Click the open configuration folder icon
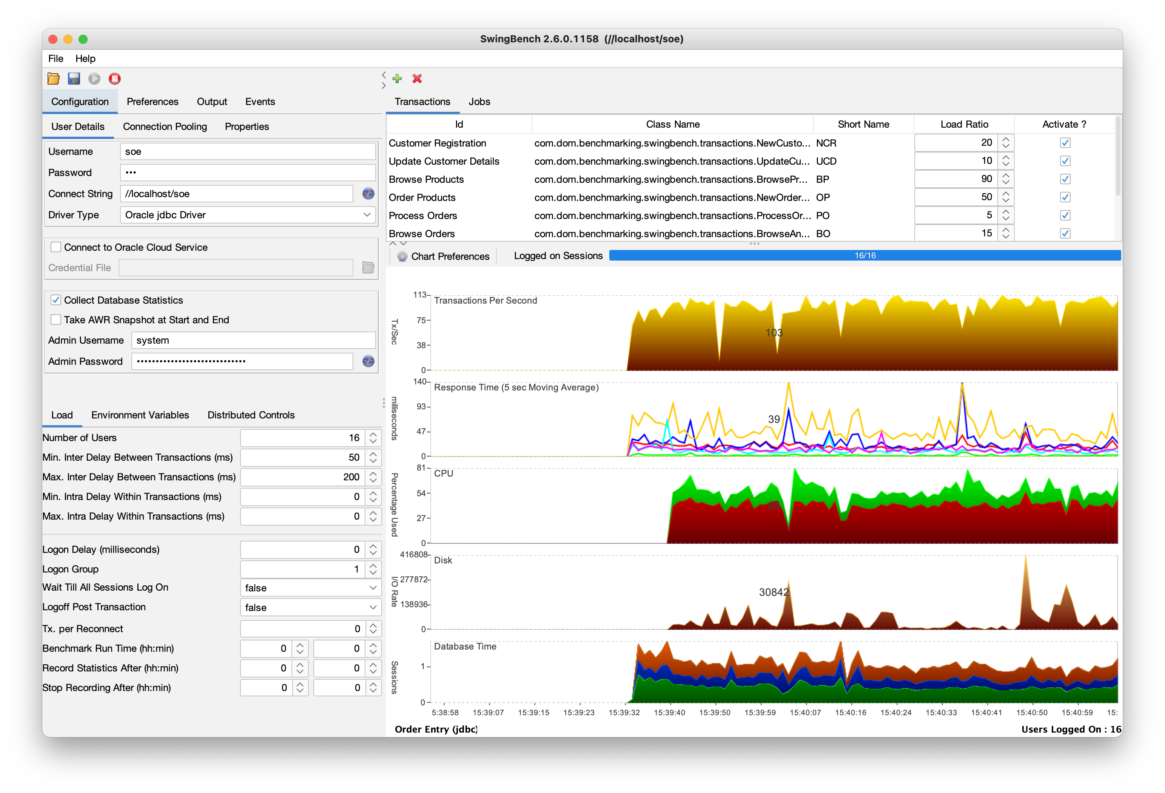The image size is (1165, 793). pyautogui.click(x=54, y=79)
